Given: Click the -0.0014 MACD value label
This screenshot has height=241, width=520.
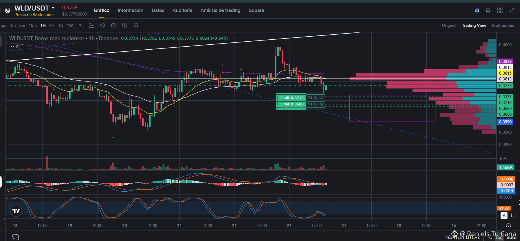Looking at the screenshot, I should coord(506,191).
